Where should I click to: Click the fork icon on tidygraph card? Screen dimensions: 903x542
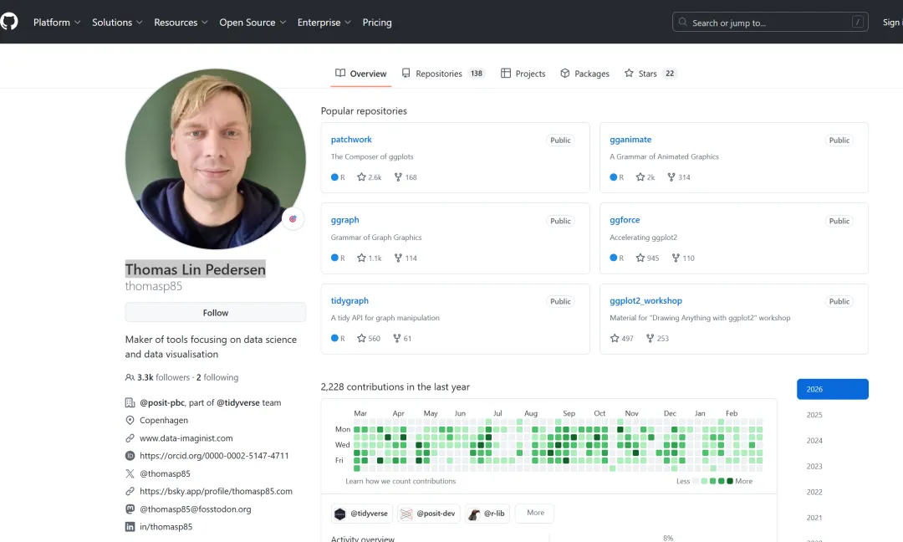[x=397, y=338]
